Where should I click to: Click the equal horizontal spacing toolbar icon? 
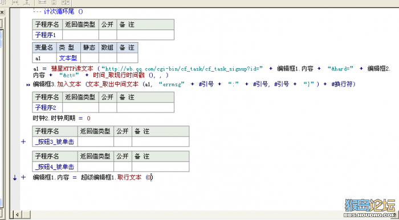tap(16, 2)
